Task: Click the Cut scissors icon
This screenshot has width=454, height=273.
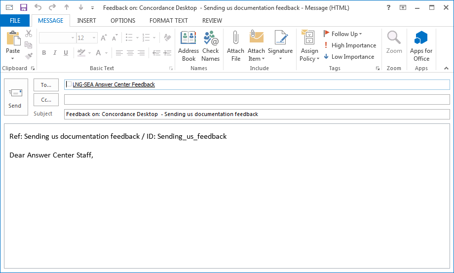Action: tap(29, 34)
